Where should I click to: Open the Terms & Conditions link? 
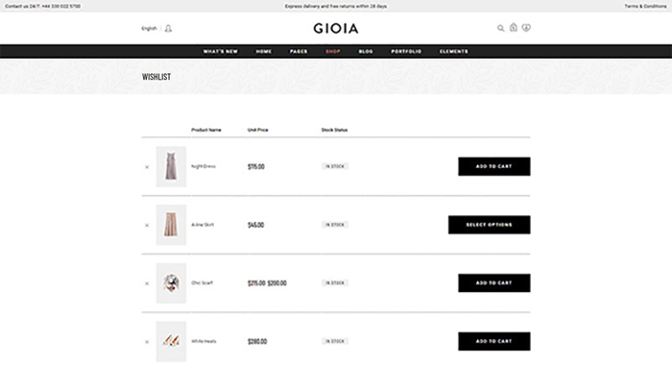click(x=645, y=6)
